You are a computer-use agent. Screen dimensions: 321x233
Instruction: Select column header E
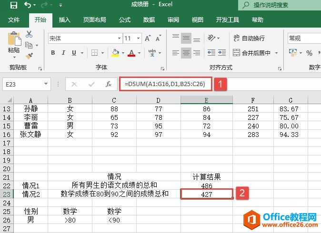(206, 100)
